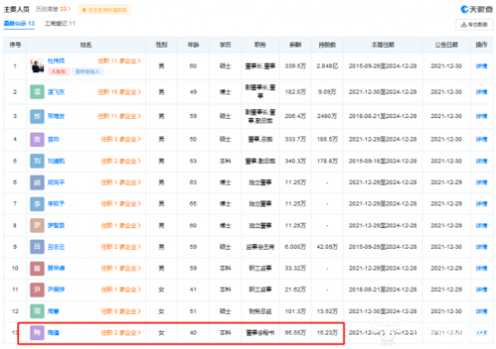496x349 pixels.
Task: Open 详情 details link in row 4
Action: (482, 139)
